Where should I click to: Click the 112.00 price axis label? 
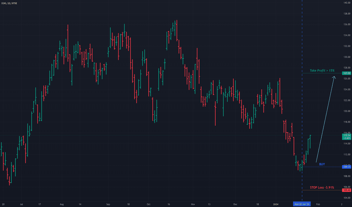[347, 154]
